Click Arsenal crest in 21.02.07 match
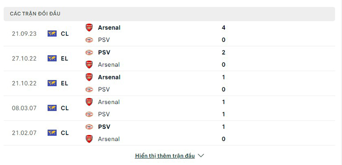The height and width of the screenshot is (165, 342). [89, 139]
